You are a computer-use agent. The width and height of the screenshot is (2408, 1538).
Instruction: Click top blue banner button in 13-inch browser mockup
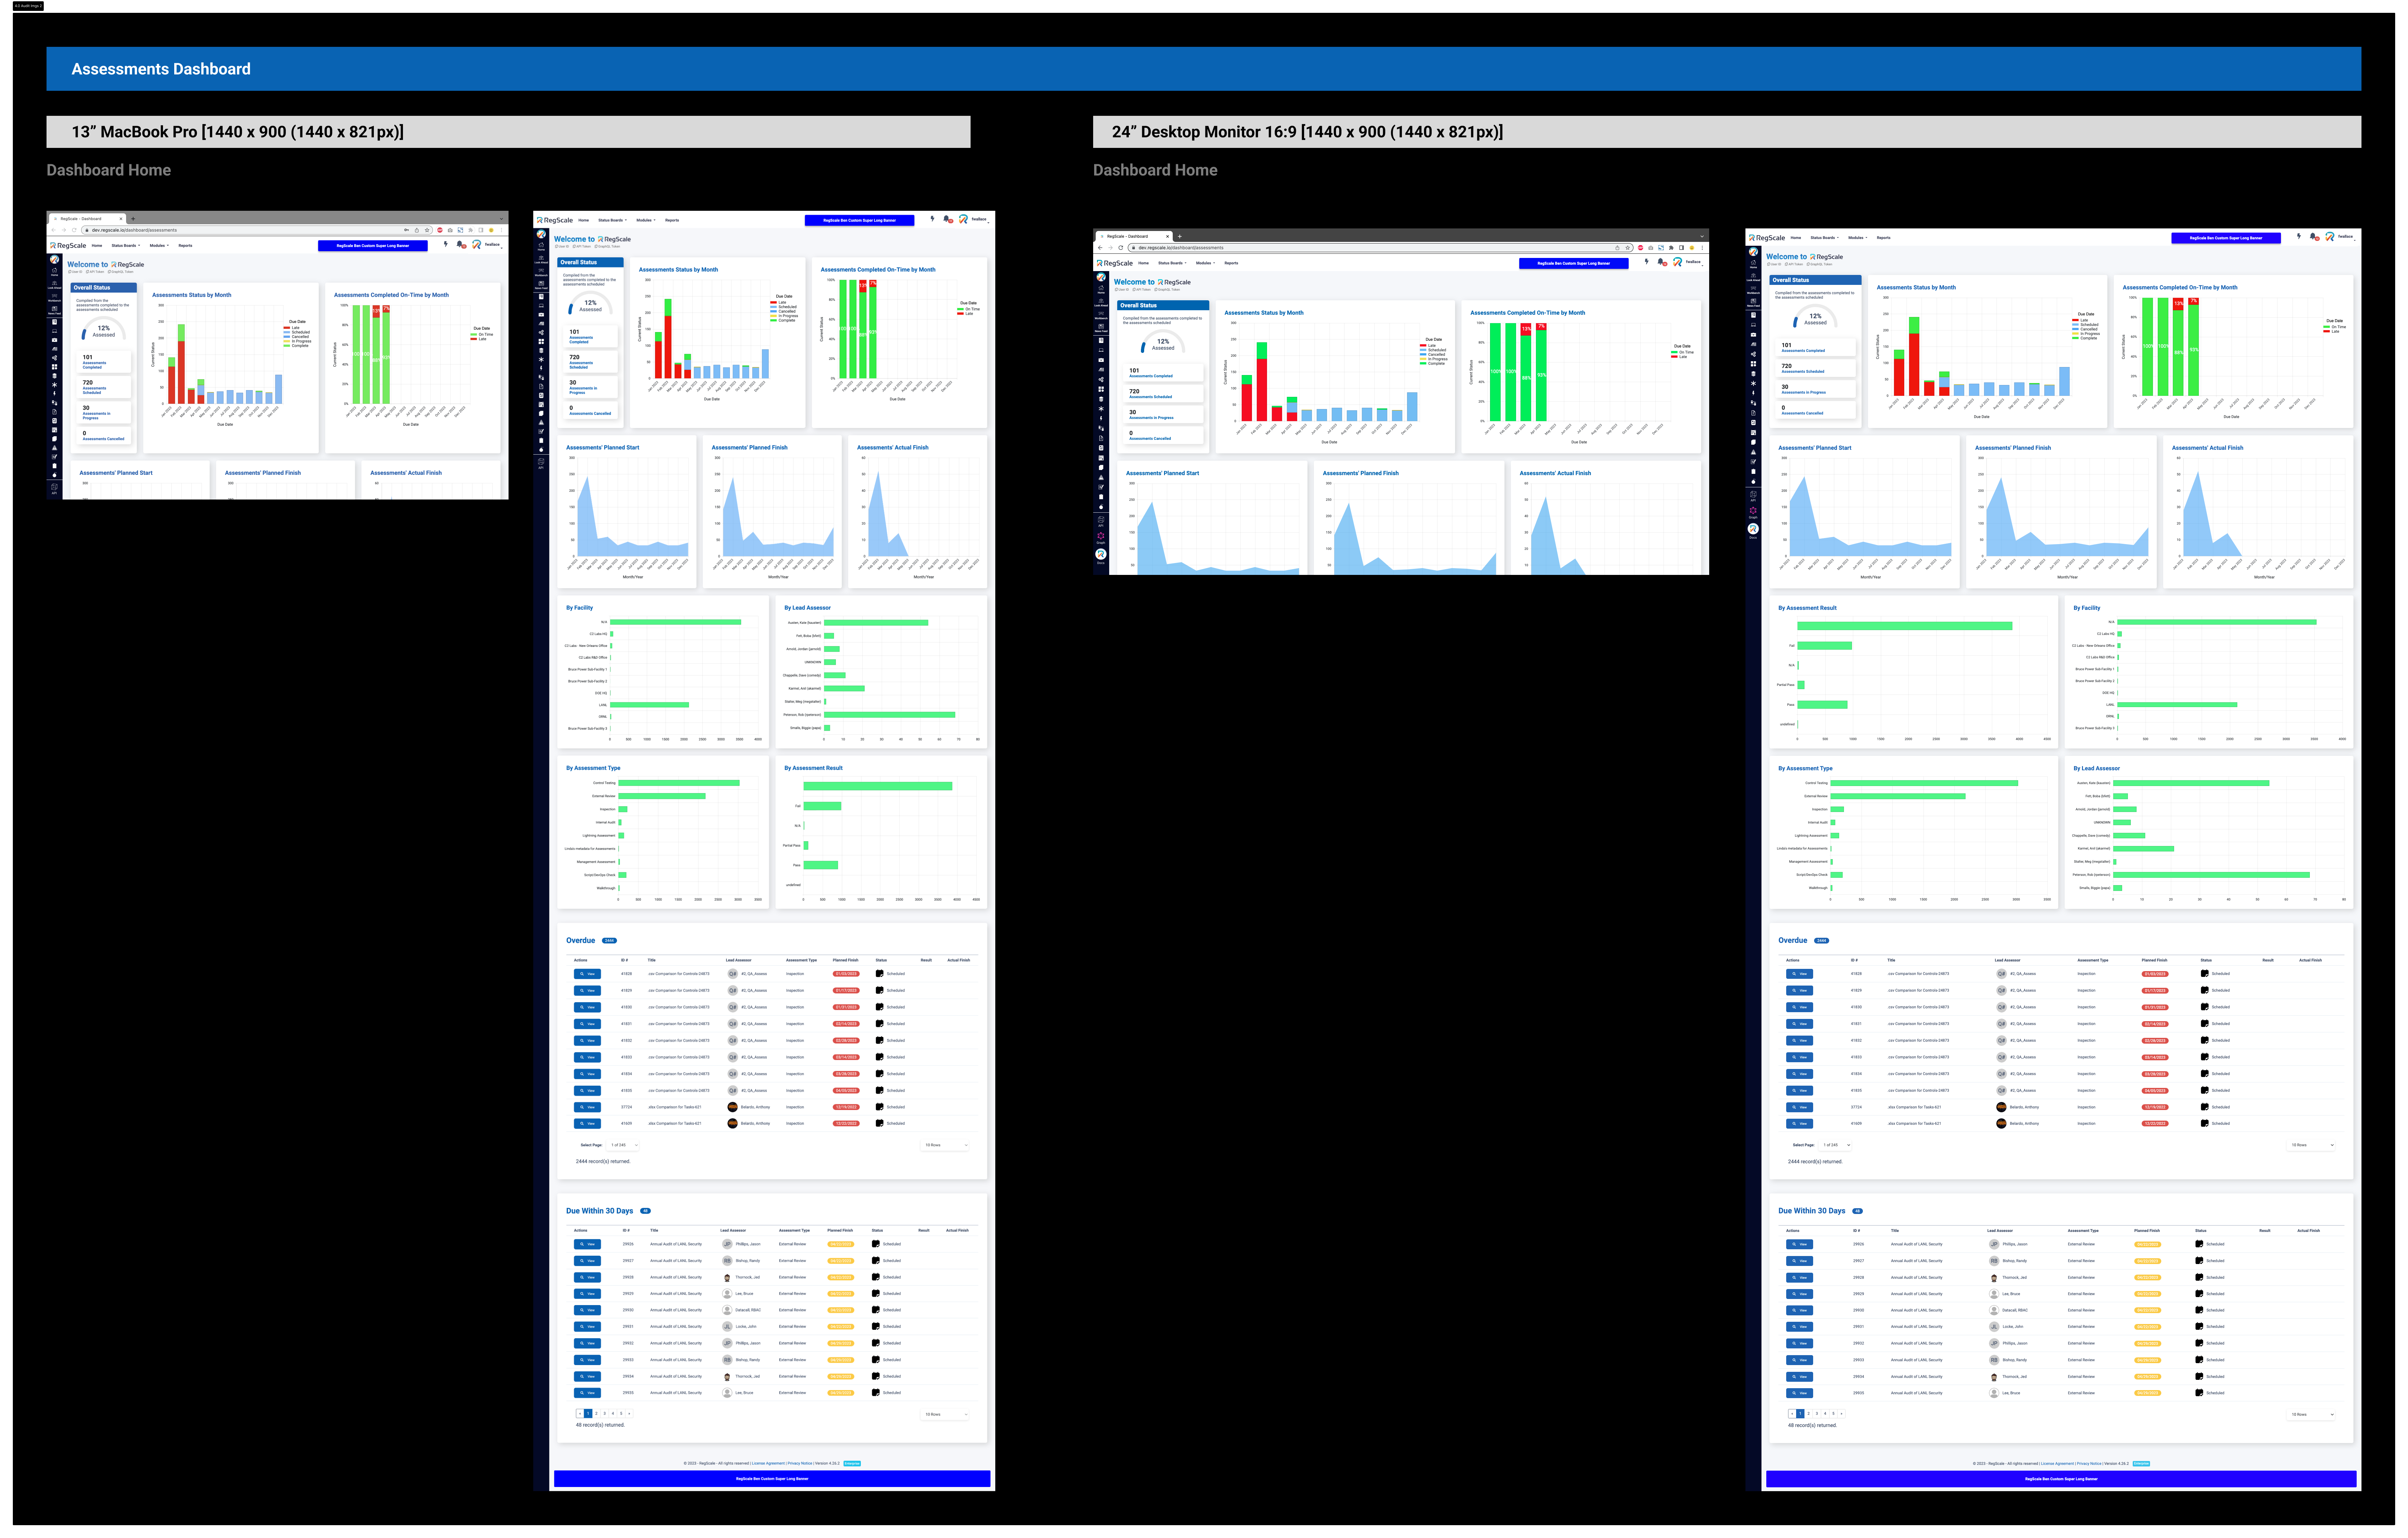(373, 246)
